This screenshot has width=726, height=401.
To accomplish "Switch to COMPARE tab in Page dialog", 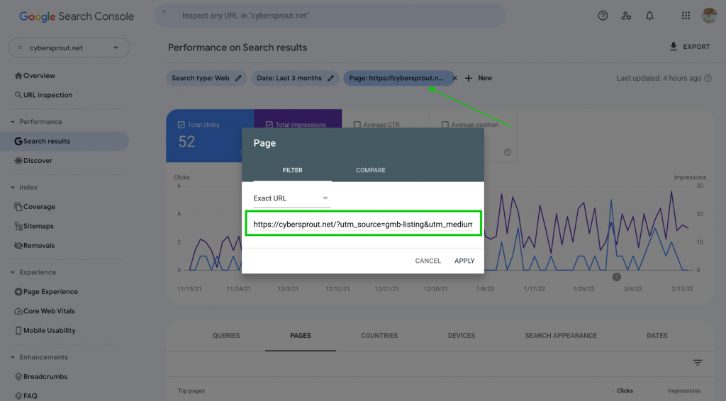I will coord(370,170).
